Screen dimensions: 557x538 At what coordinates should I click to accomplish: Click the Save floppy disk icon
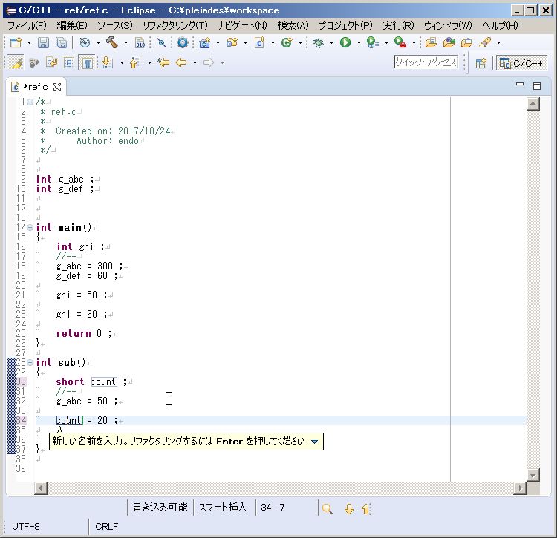pos(43,43)
